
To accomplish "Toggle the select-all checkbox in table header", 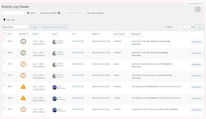I will pos(4,34).
